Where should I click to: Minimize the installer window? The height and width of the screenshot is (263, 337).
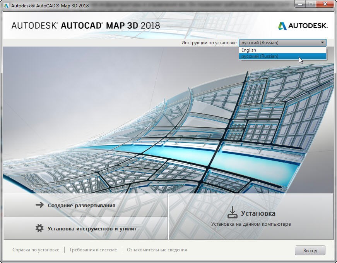tap(301, 4)
